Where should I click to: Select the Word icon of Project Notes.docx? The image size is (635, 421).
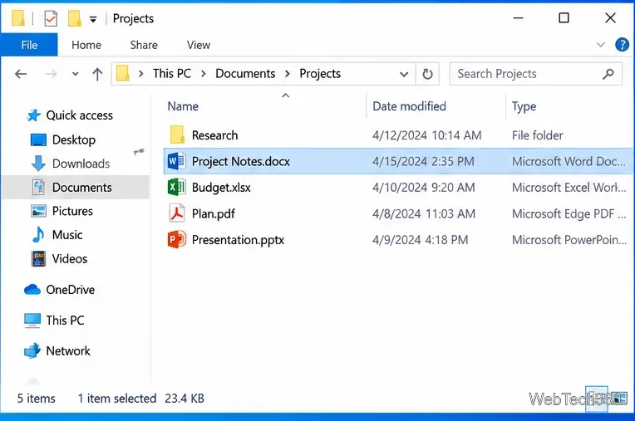[x=176, y=161]
